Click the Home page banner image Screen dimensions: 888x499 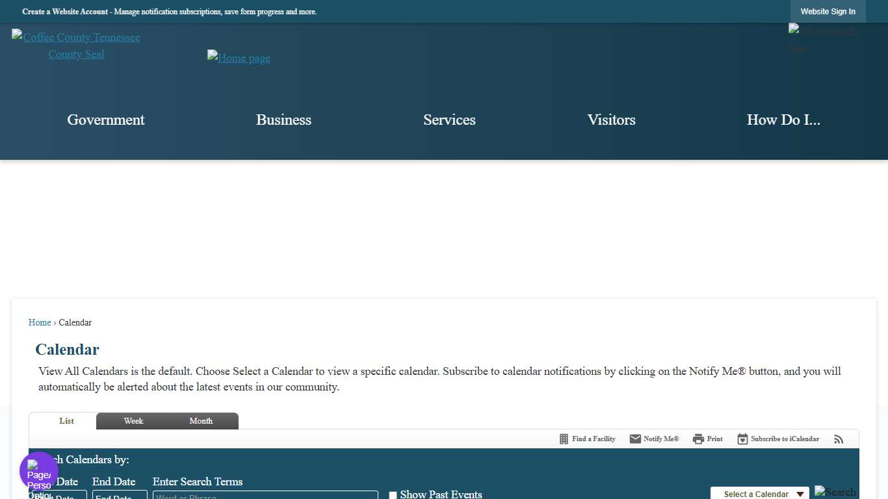pos(239,58)
